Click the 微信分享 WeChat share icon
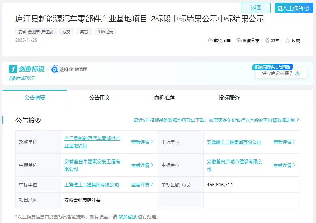 239,40
